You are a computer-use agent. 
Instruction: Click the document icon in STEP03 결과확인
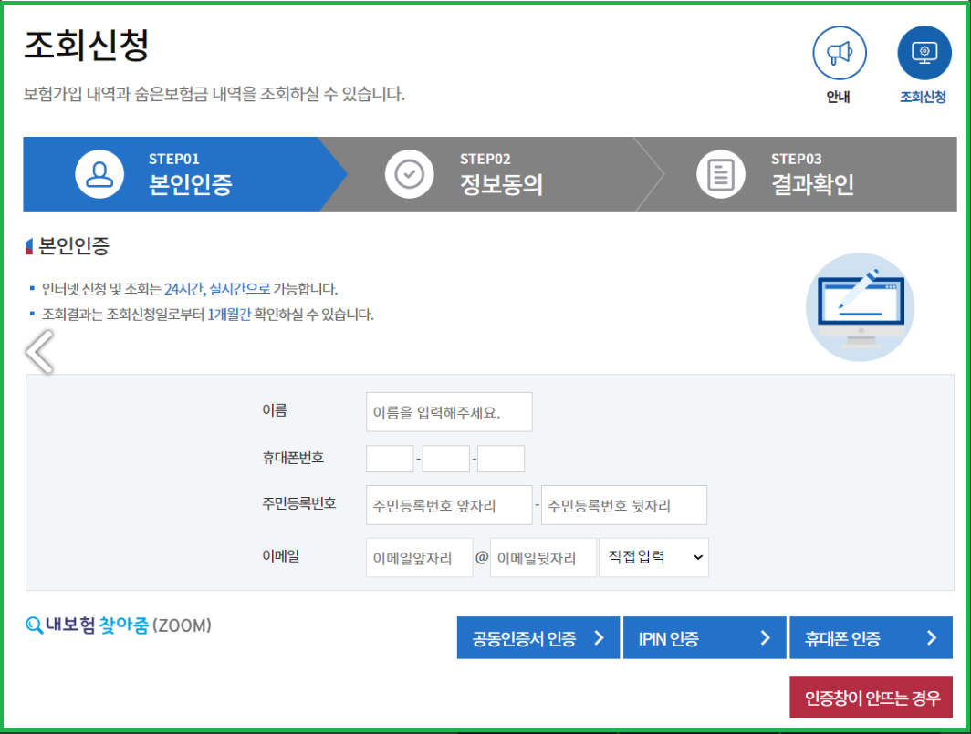(x=719, y=172)
